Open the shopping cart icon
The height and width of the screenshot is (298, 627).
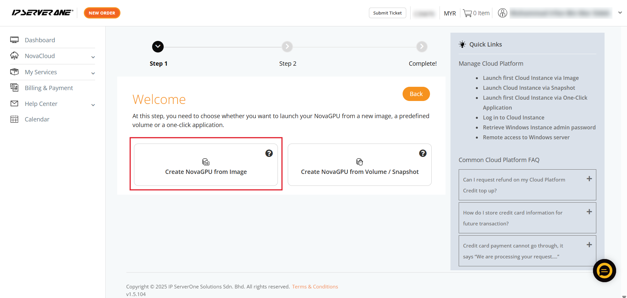[467, 13]
